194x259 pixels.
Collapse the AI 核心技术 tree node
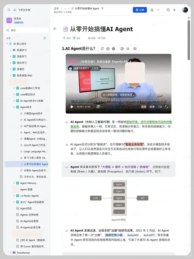(x=7, y=44)
